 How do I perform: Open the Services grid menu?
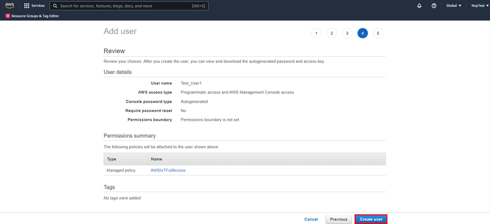point(26,6)
